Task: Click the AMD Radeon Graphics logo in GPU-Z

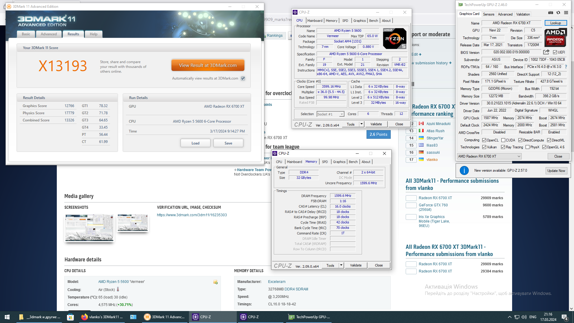Action: click(555, 37)
